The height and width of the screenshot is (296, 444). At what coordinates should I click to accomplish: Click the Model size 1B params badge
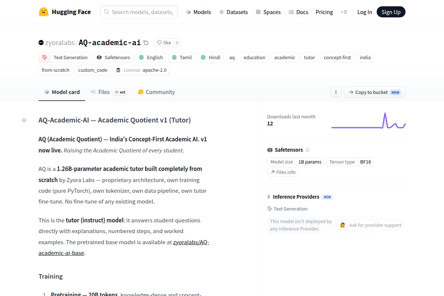295,162
